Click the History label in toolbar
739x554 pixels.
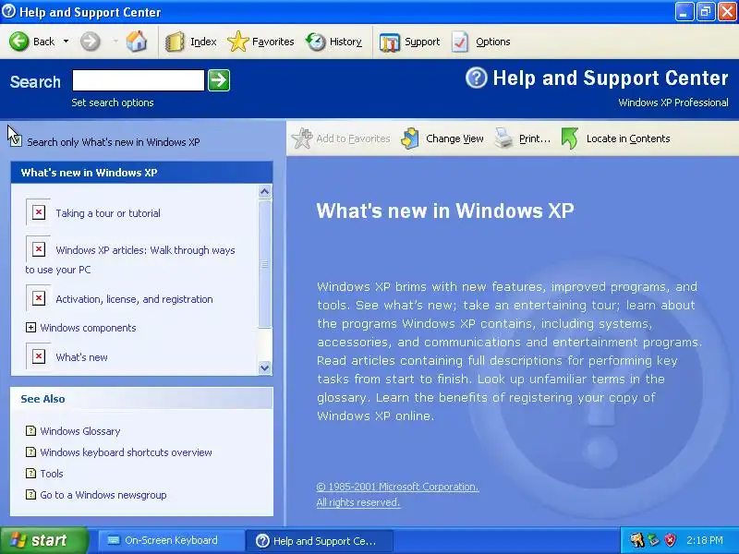pyautogui.click(x=345, y=42)
